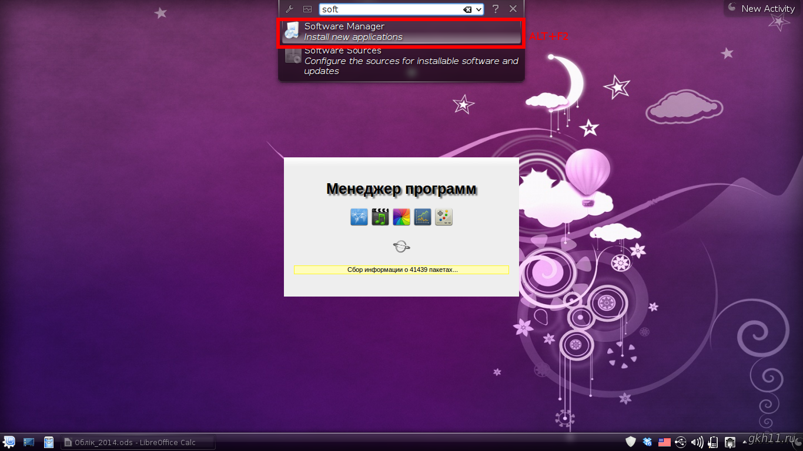Viewport: 803px width, 451px height.
Task: Open the New Activity button
Action: [x=761, y=8]
